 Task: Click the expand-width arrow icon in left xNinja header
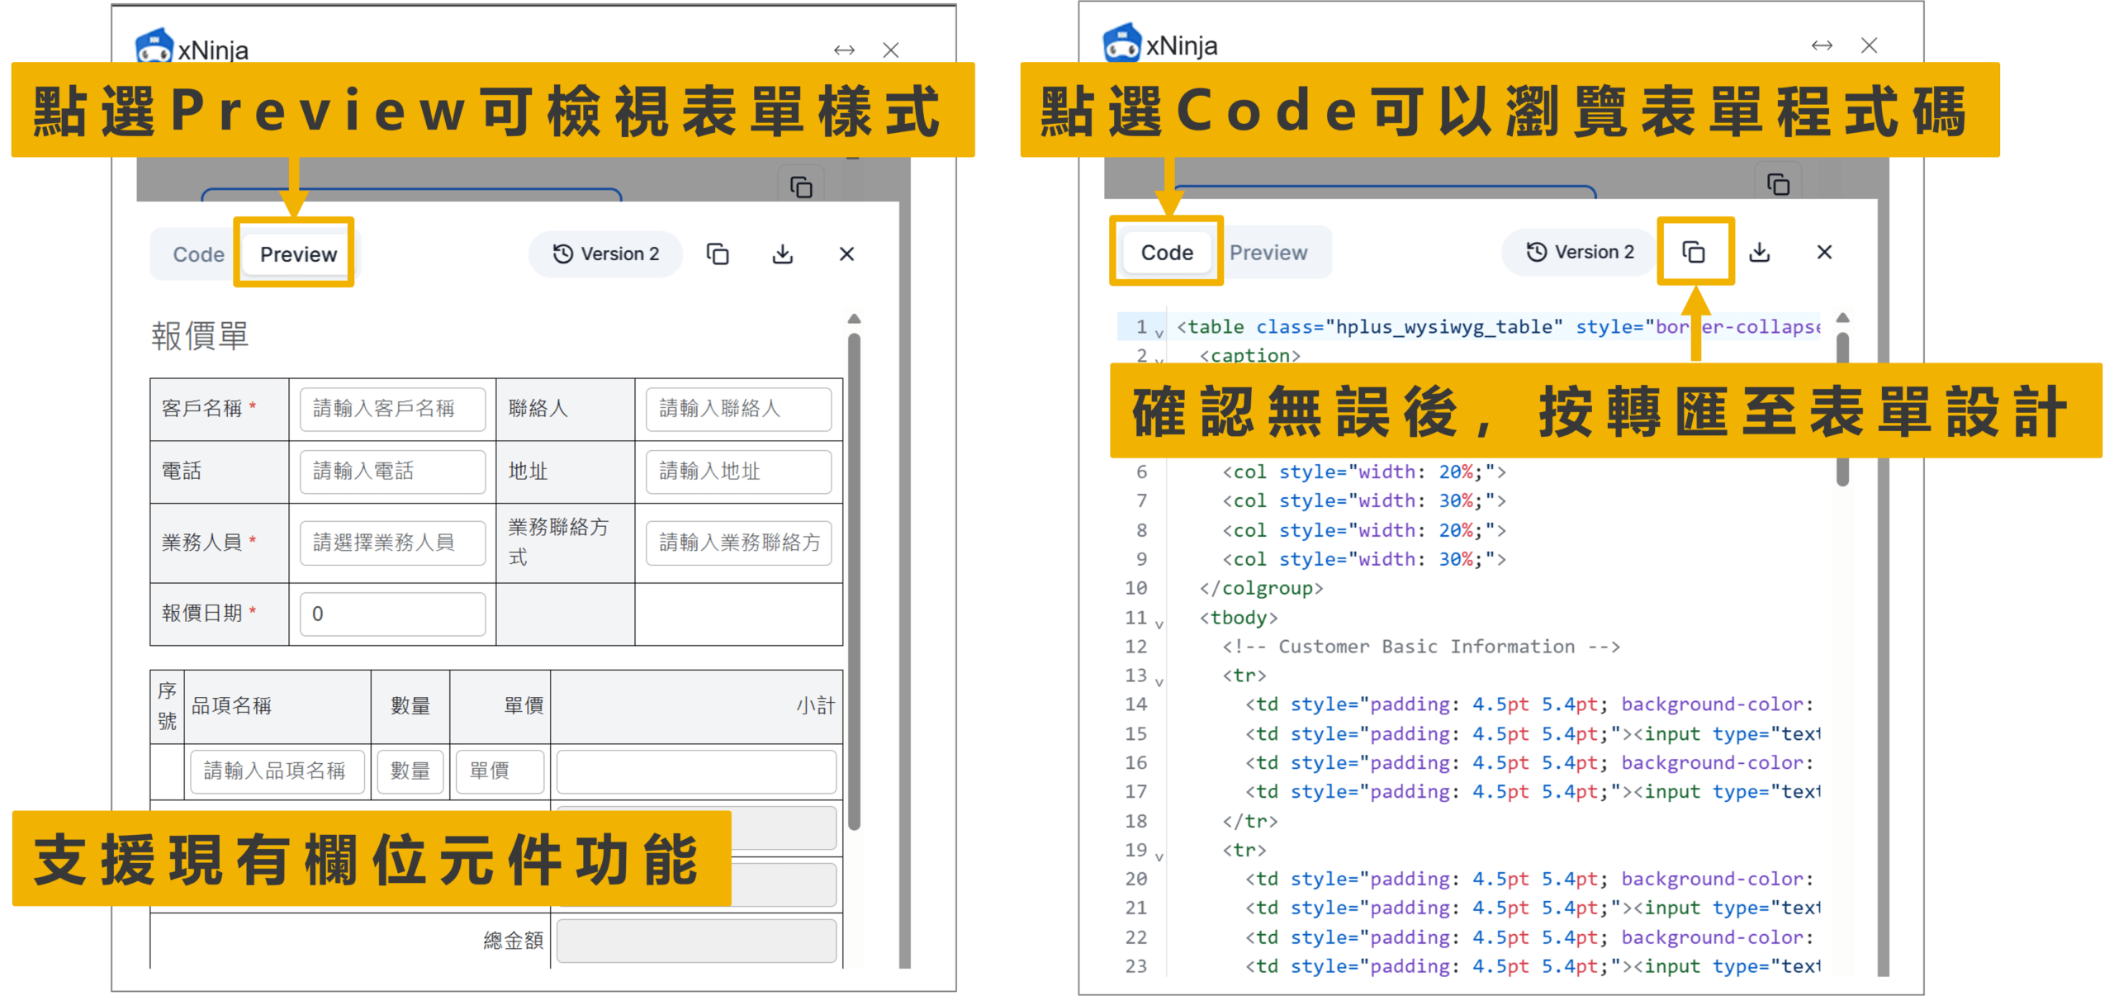[844, 50]
